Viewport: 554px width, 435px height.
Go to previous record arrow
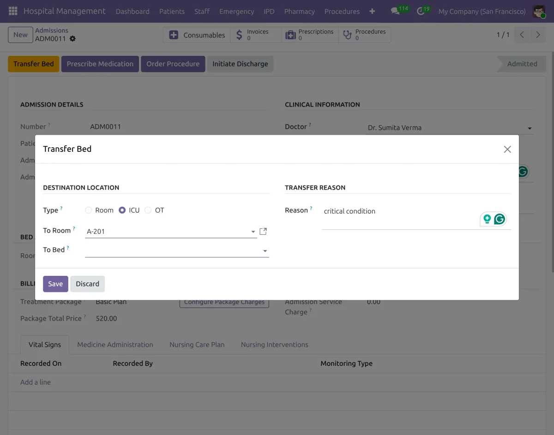(522, 35)
